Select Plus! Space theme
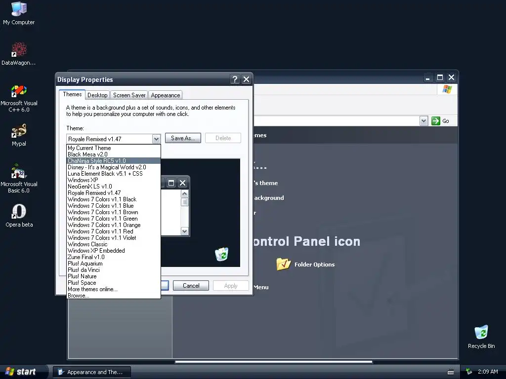This screenshot has height=379, width=506. pyautogui.click(x=114, y=283)
